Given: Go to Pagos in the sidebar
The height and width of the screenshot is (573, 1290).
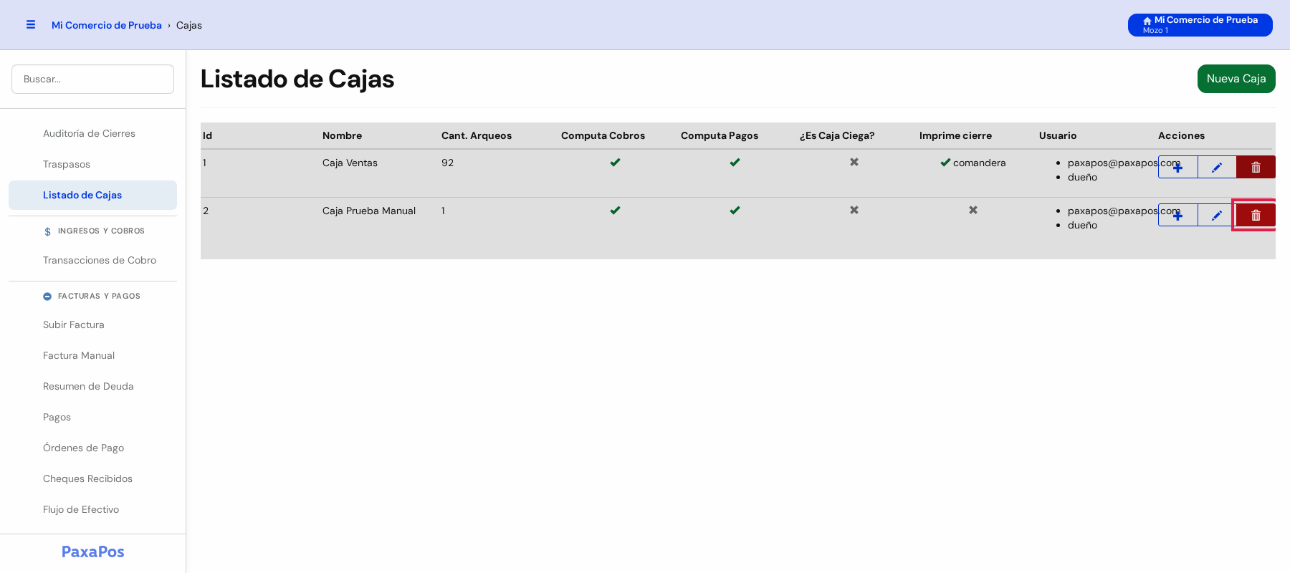Looking at the screenshot, I should point(92,417).
